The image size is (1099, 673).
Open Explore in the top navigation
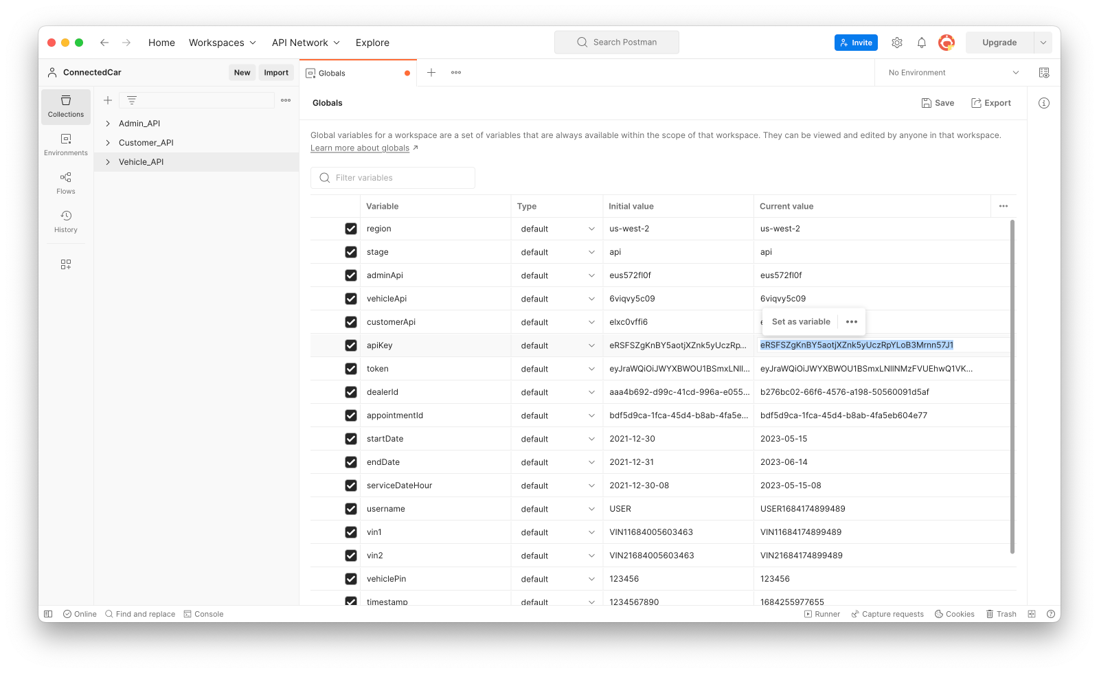point(372,43)
